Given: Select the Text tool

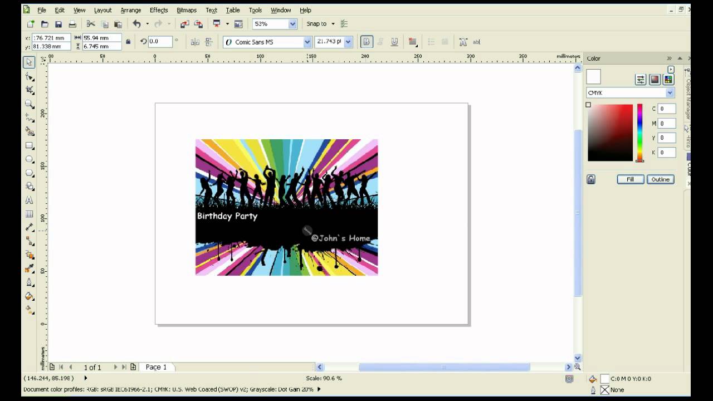Looking at the screenshot, I should coord(29,200).
